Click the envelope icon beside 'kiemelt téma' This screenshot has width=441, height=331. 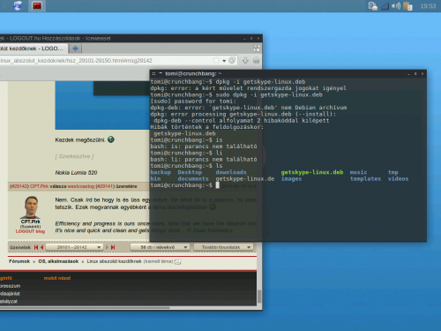point(178,261)
